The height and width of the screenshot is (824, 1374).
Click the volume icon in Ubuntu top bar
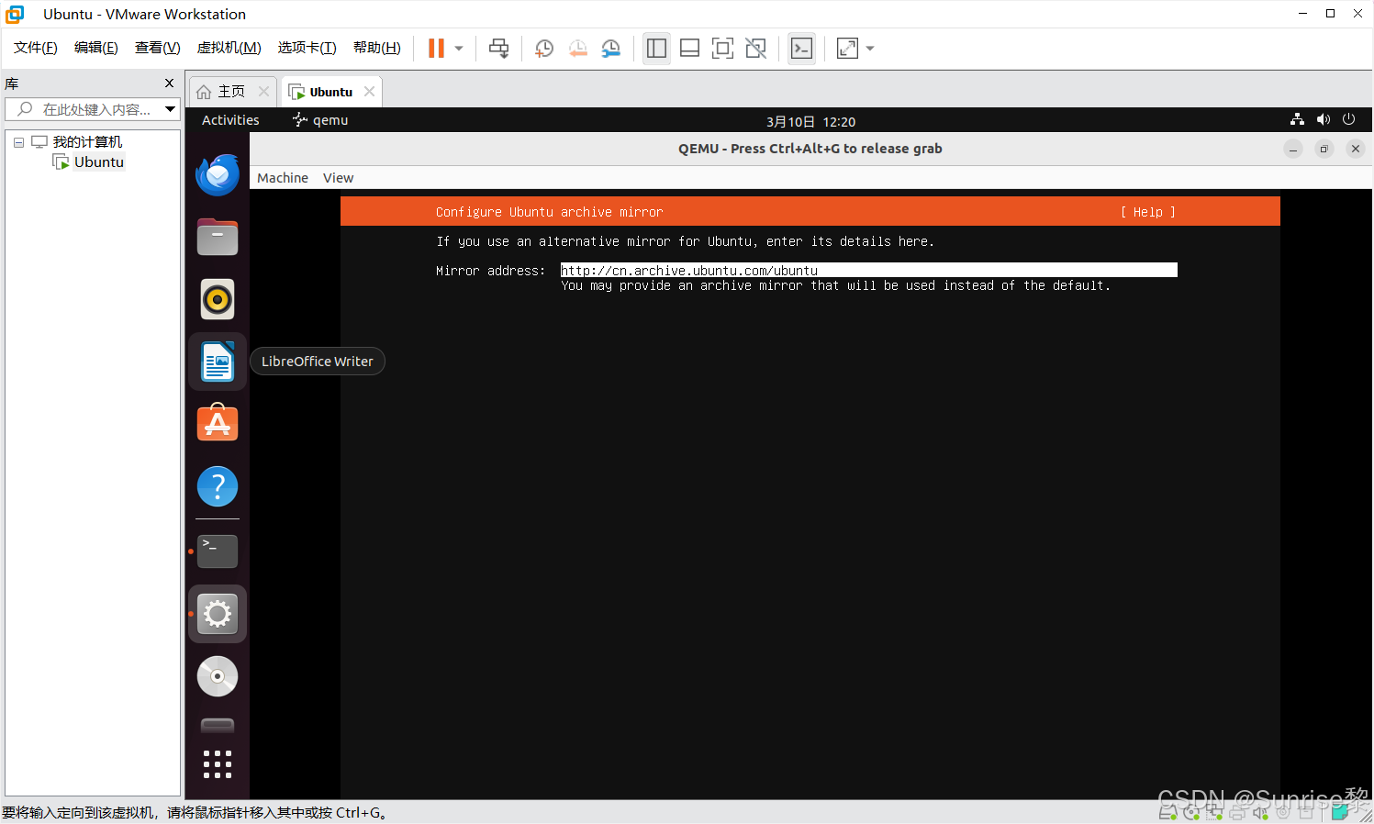click(1323, 120)
